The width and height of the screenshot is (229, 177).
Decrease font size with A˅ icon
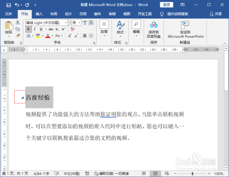coord(76,36)
